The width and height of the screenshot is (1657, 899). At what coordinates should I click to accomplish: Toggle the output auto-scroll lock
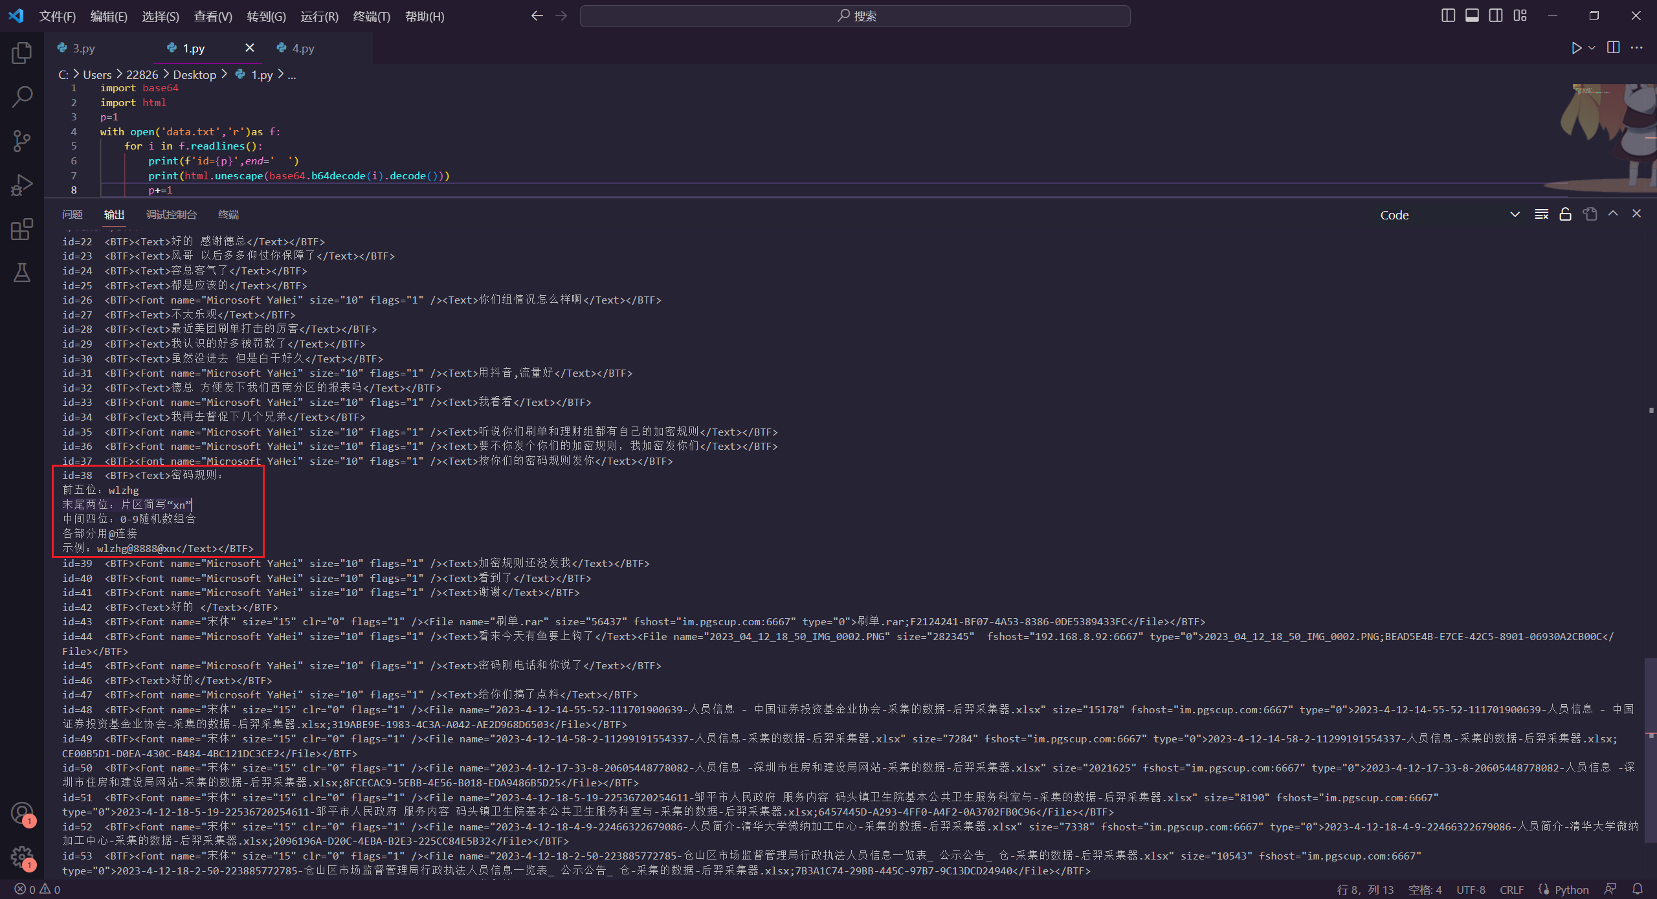point(1565,214)
